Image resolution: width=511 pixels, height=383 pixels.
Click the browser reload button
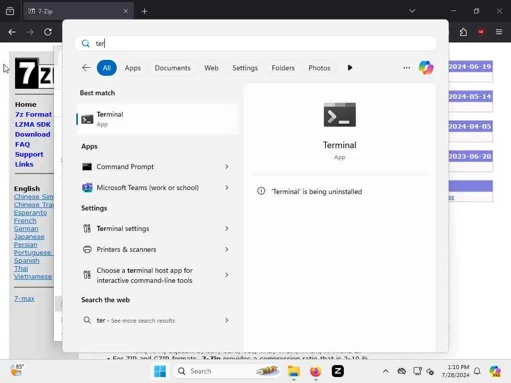click(x=48, y=32)
